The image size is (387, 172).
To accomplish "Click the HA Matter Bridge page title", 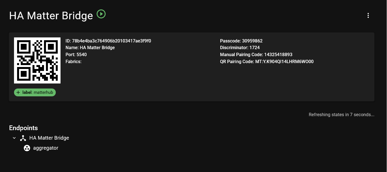I will (51, 16).
